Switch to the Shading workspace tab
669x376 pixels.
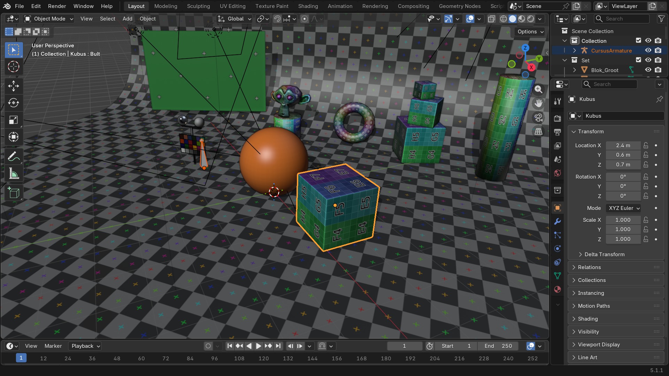point(308,6)
